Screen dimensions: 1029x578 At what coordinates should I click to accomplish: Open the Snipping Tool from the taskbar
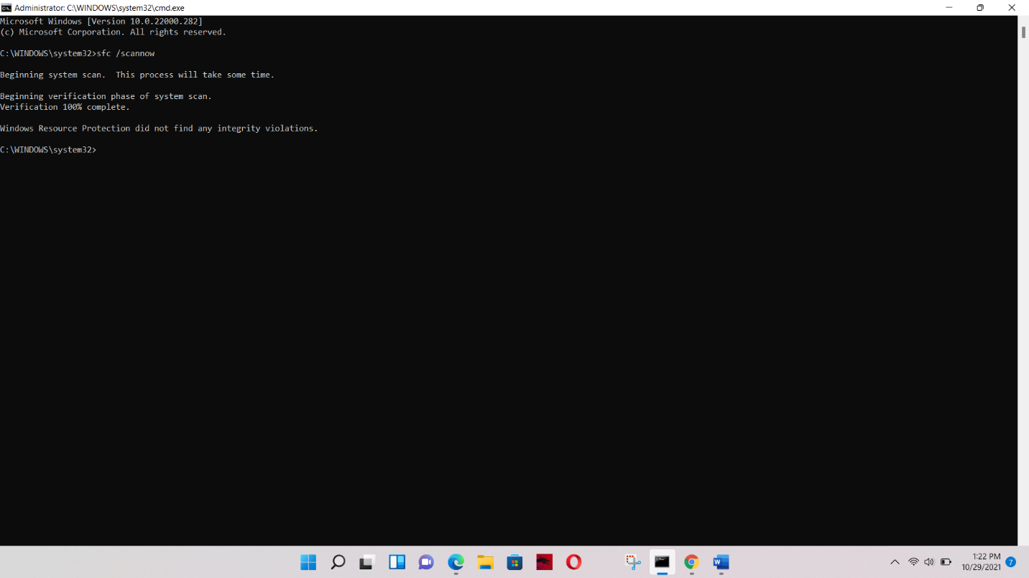[632, 562]
